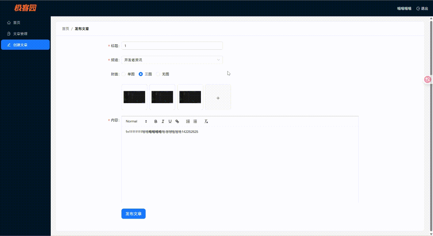Click the 发布文章 publish button

133,214
